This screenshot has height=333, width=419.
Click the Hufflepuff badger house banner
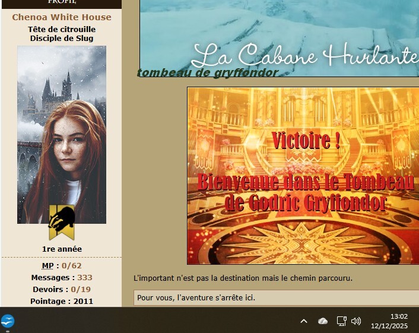[62, 223]
